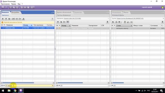Viewport: 165px width, 93px height.
Task: Select Измени себя campaign row
Action: 28,28
